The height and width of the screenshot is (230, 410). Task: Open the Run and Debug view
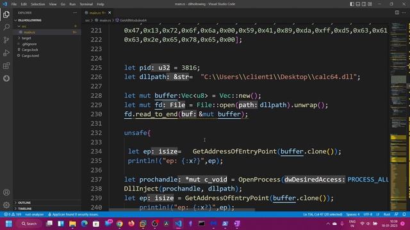pos(6,52)
